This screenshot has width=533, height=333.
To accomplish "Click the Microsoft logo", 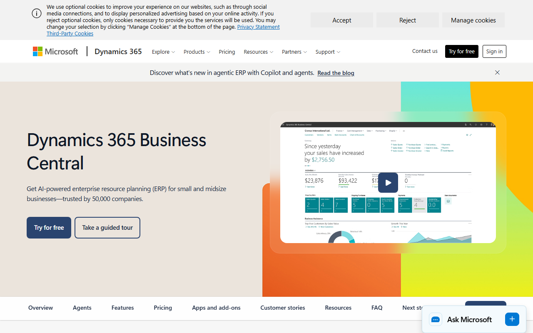I will 55,52.
